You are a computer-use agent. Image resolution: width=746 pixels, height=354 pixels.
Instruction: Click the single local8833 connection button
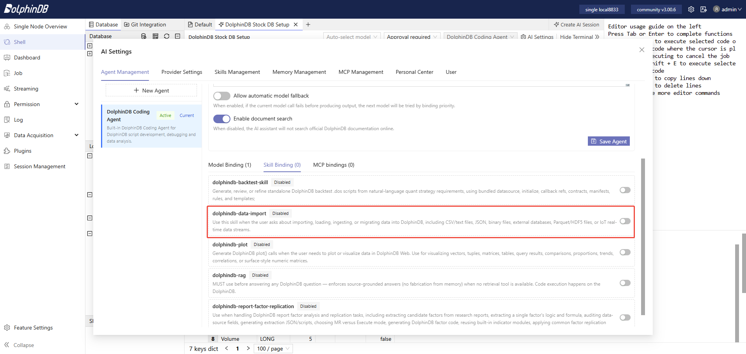(601, 9)
